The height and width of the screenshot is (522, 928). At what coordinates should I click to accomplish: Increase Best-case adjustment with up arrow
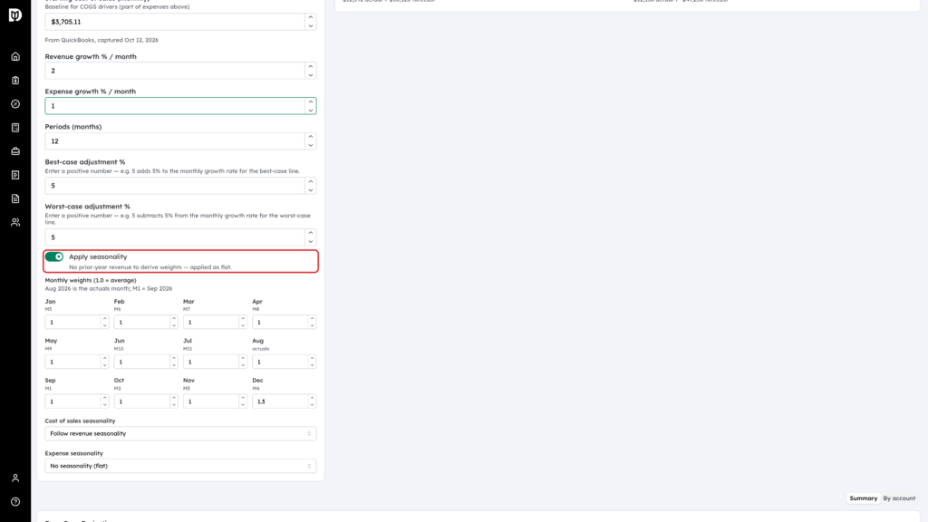coord(311,181)
